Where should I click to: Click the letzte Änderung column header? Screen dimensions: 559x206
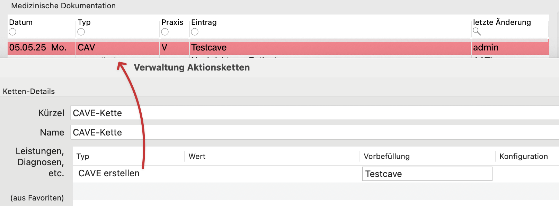click(502, 22)
